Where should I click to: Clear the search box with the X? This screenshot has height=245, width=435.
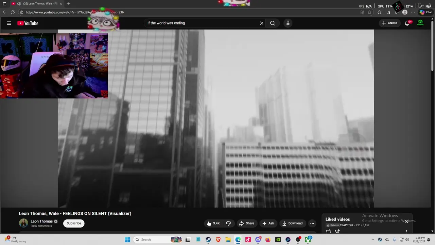click(262, 23)
